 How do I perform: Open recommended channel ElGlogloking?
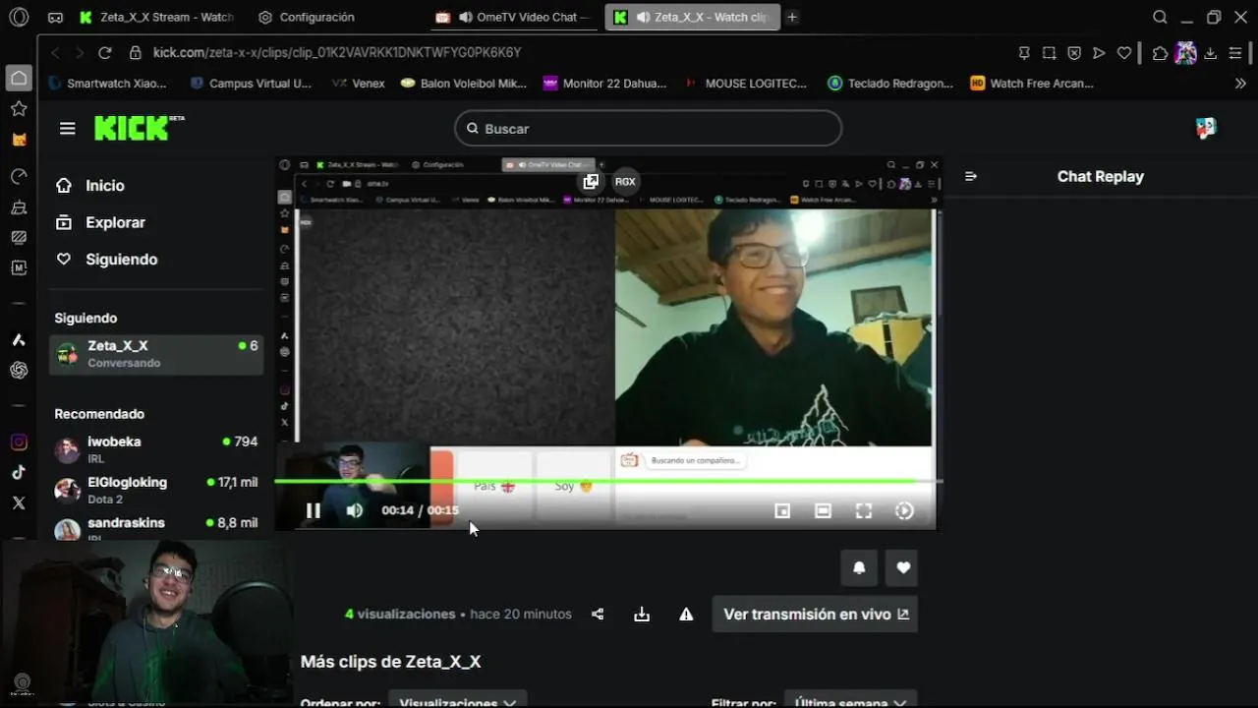click(x=156, y=490)
